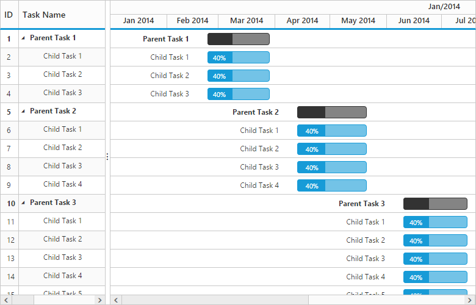Select Child Task 1 bar under Parent Task 1
The width and height of the screenshot is (476, 305).
pos(238,57)
